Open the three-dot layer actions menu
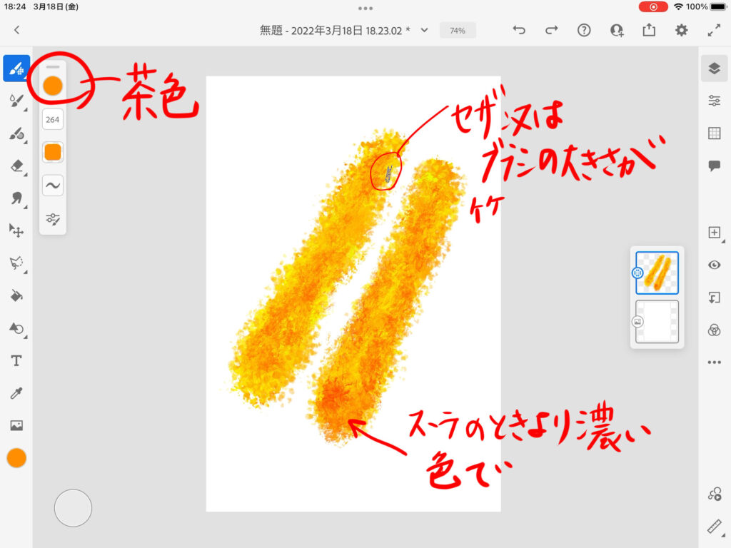This screenshot has height=548, width=731. (x=714, y=362)
